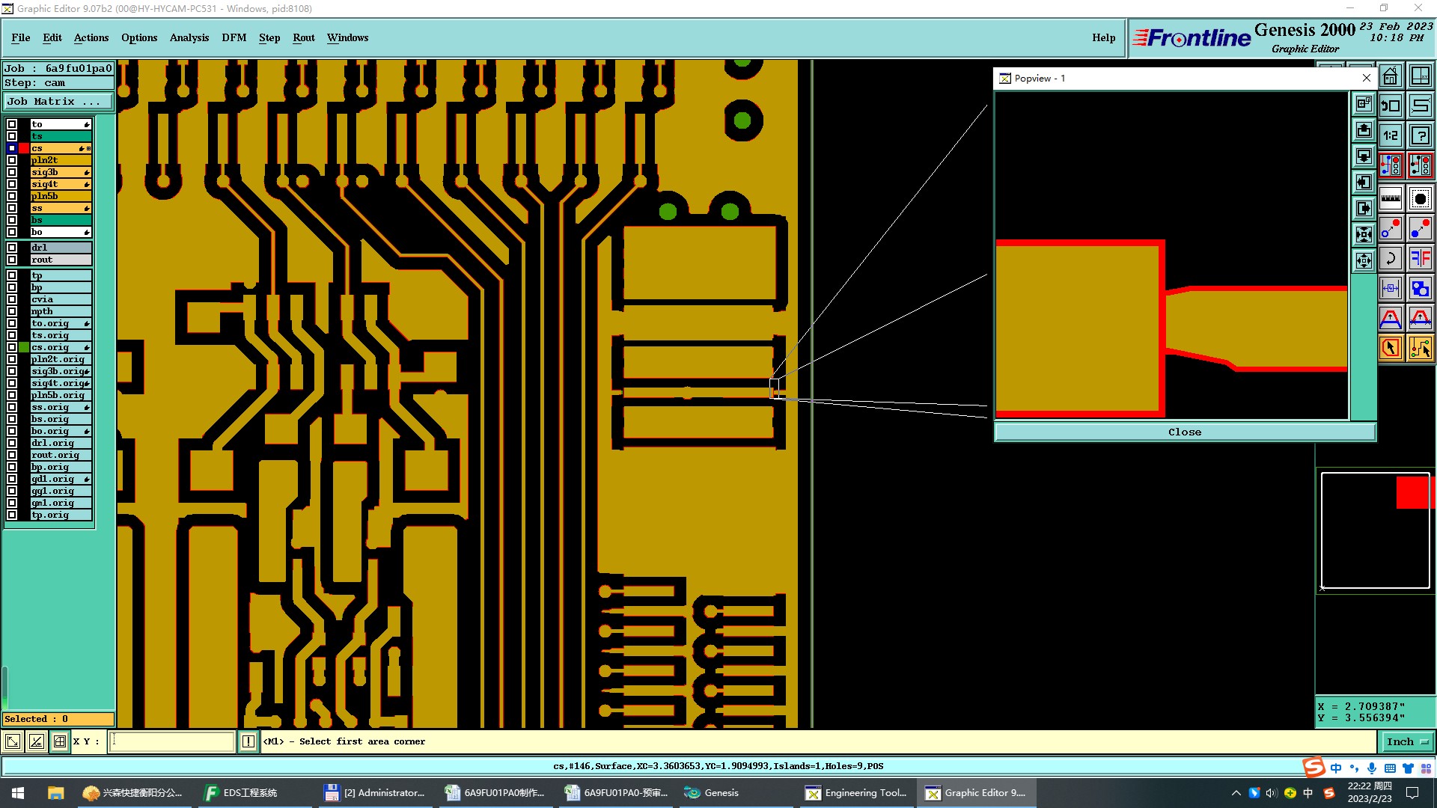This screenshot has width=1437, height=808.
Task: Toggle the display checkbox for layer drl
Action: (x=12, y=248)
